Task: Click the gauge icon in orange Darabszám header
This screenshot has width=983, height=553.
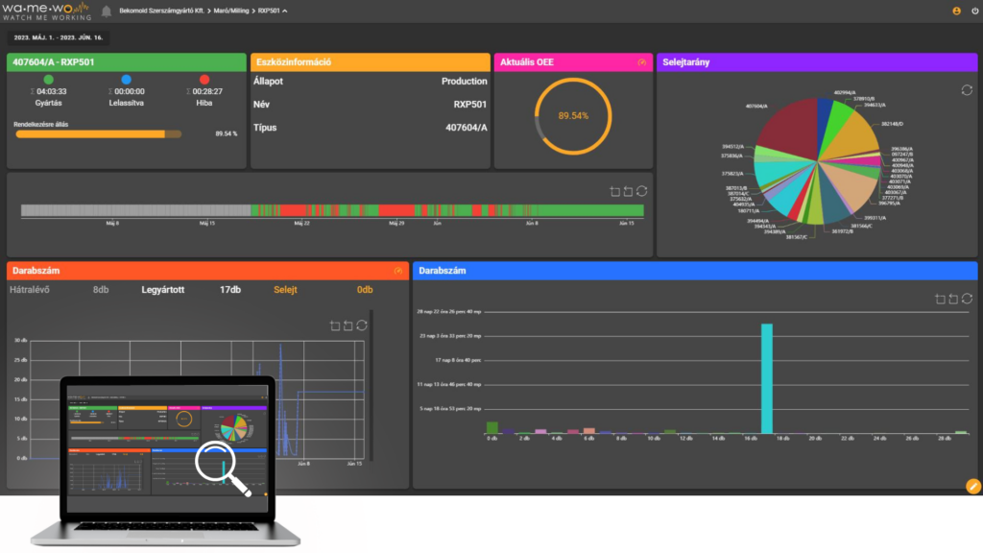Action: tap(398, 271)
